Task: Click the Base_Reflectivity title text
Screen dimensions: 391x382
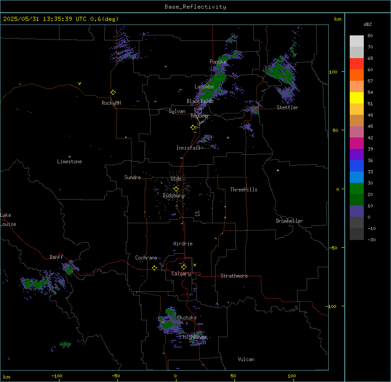Action: tap(195, 7)
